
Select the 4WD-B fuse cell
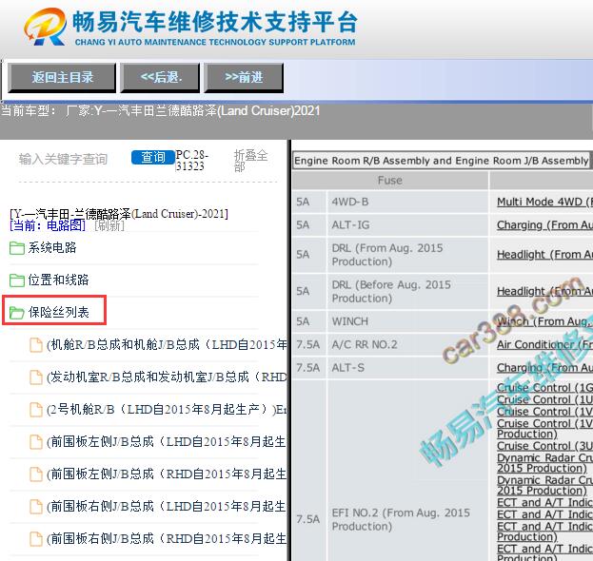(x=407, y=203)
